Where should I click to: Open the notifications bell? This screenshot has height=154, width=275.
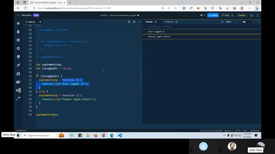[x=251, y=15]
